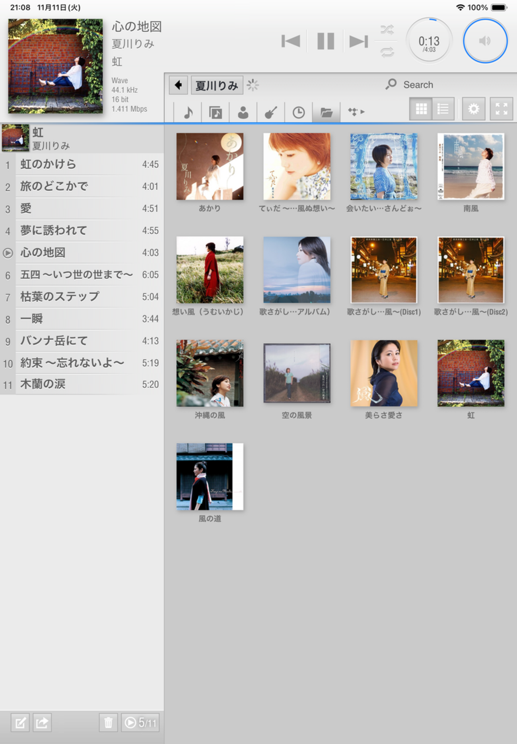
Task: Open the TIDAL streaming menu
Action: (356, 112)
